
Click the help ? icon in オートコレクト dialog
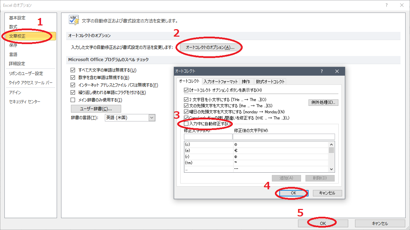pyautogui.click(x=321, y=71)
